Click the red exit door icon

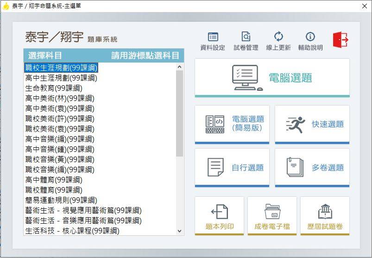coord(340,39)
